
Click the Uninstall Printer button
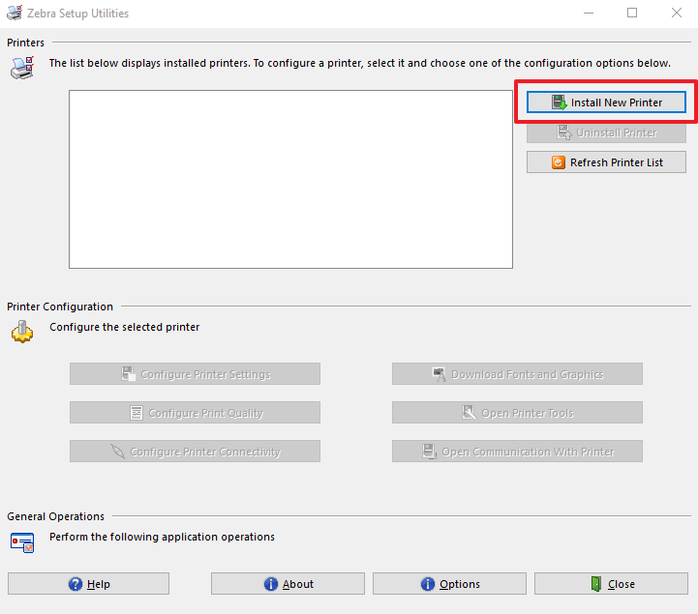coord(606,132)
